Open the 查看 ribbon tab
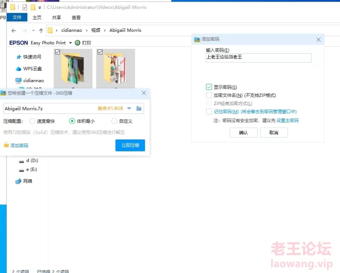Screen dimensions: 340x273 point(76,17)
